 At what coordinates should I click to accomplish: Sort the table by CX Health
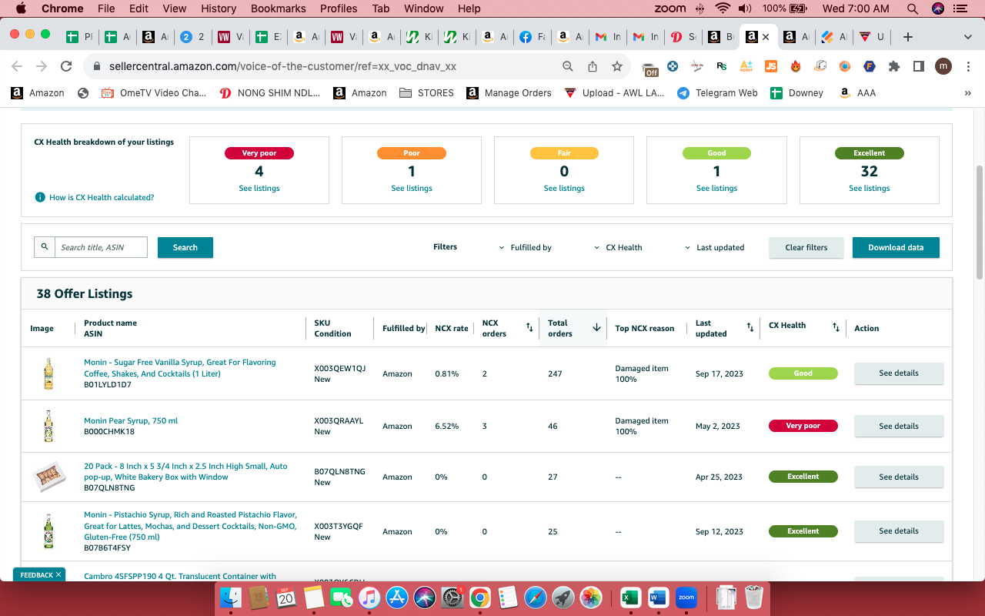coord(836,328)
